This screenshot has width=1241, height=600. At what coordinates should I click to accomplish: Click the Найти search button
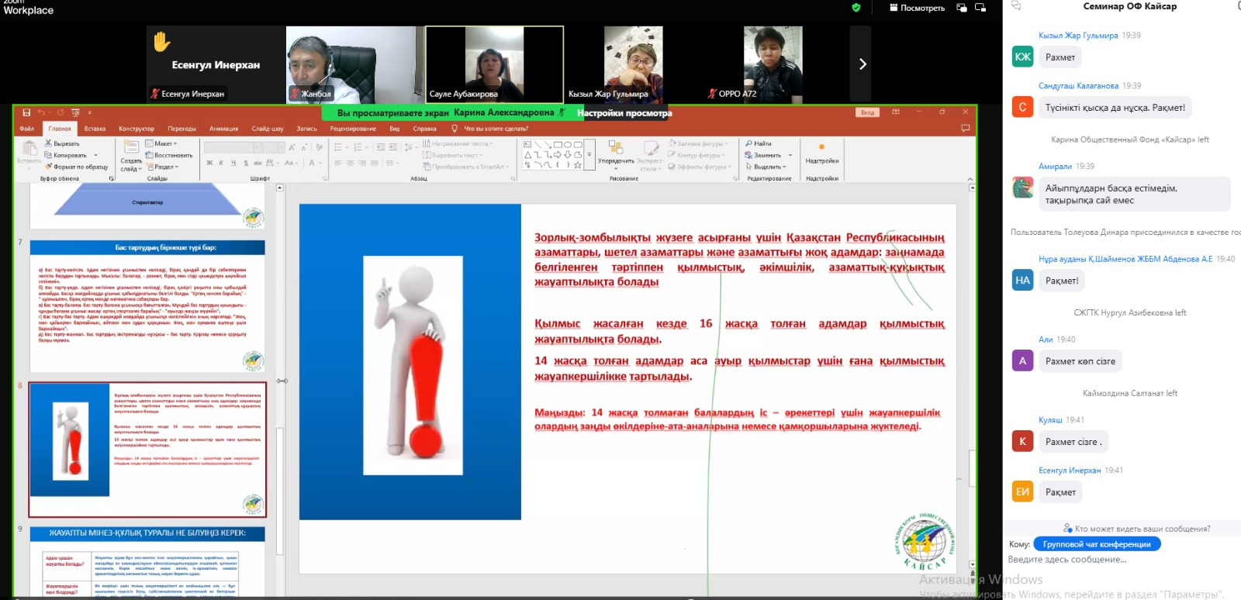pyautogui.click(x=759, y=143)
